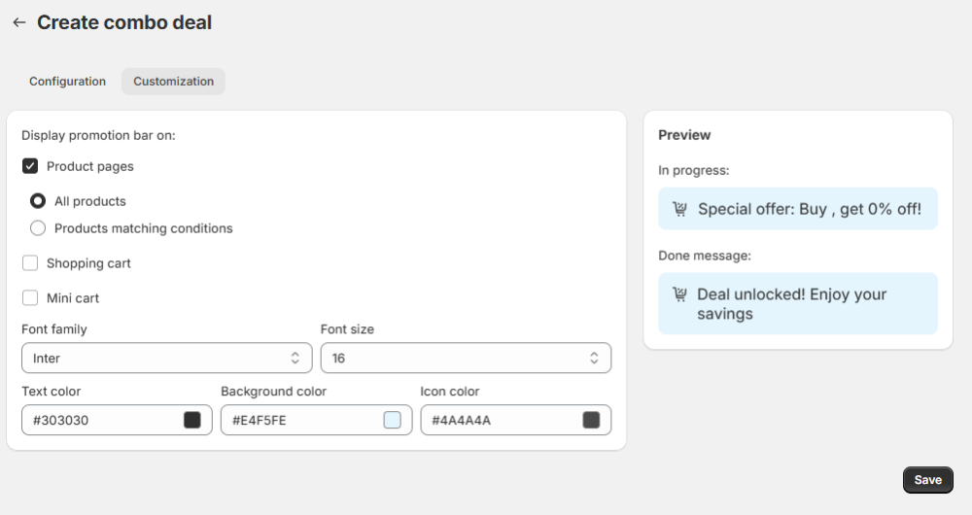Viewport: 972px width, 515px height.
Task: Open the Background color swatch picker
Action: coord(392,421)
